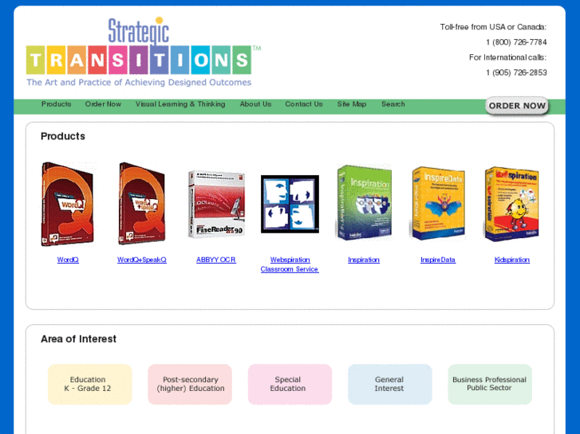Open the ABBYY OCR link
The height and width of the screenshot is (434, 580).
[x=216, y=260]
